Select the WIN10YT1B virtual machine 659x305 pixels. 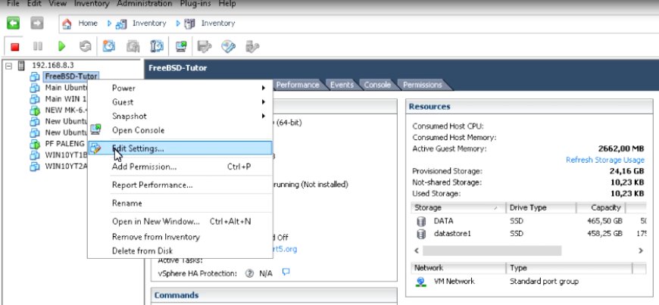point(66,155)
